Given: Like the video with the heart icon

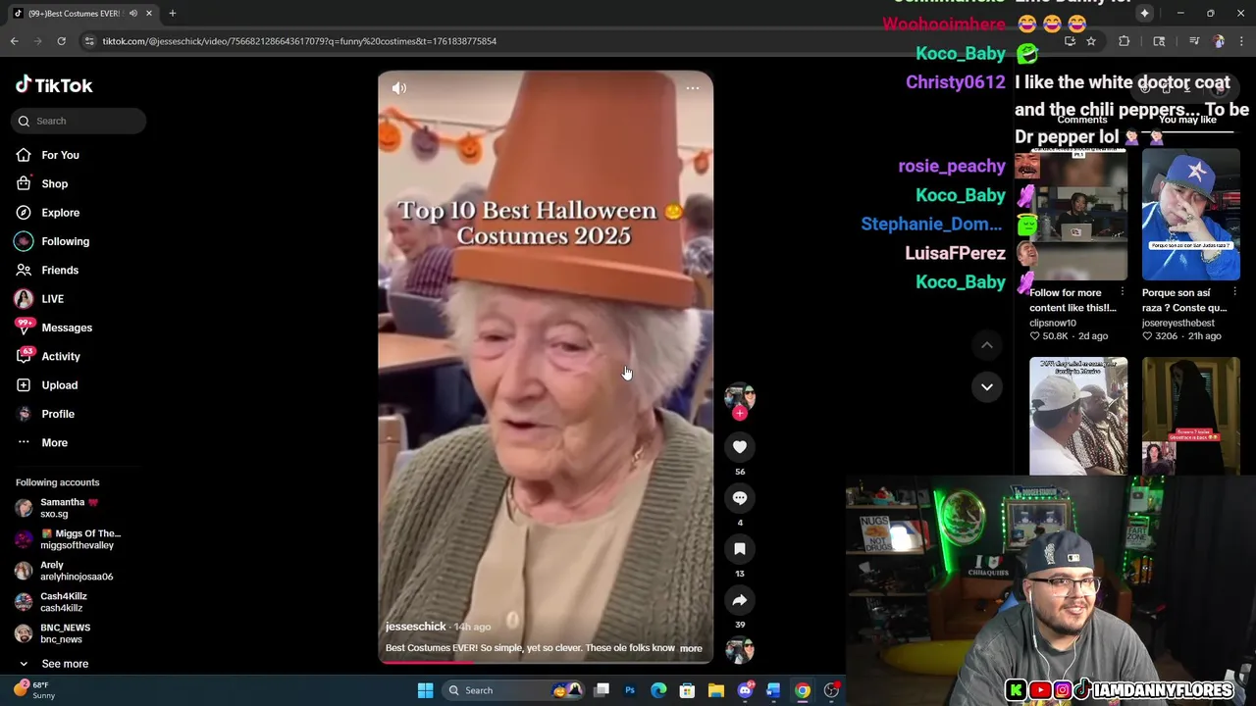Looking at the screenshot, I should click(x=740, y=447).
